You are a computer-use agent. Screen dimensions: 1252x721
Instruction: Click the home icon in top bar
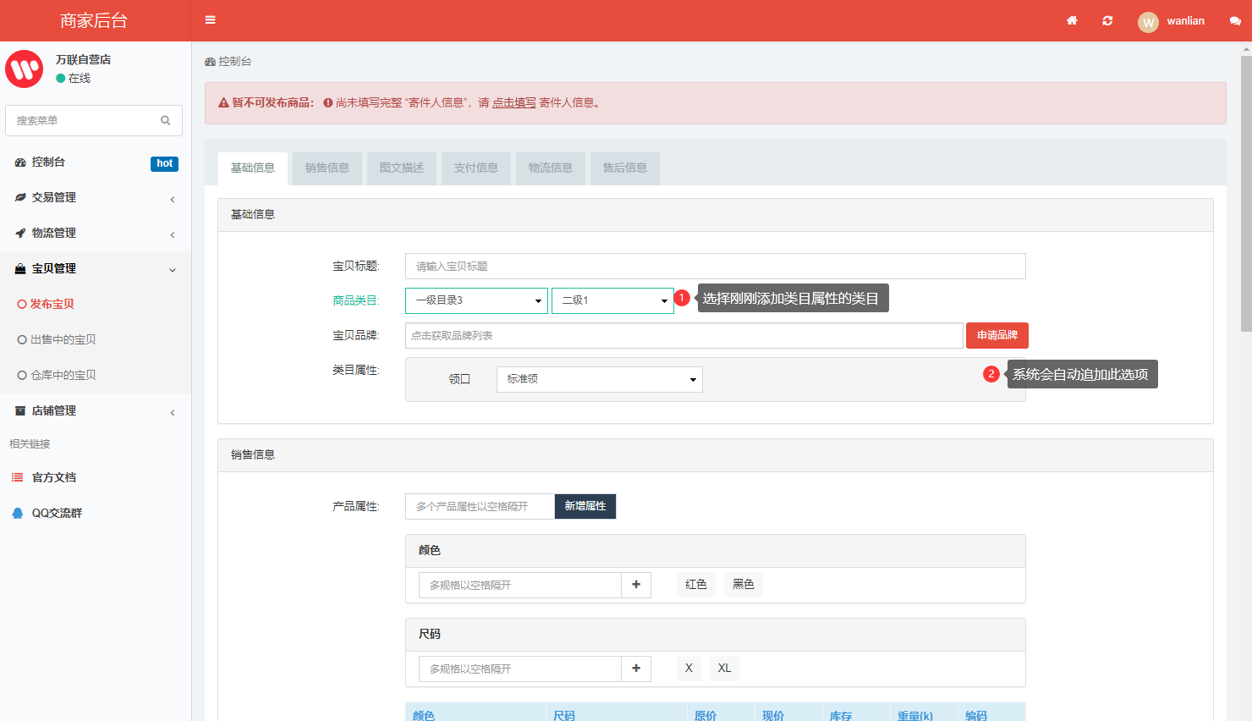click(x=1072, y=21)
